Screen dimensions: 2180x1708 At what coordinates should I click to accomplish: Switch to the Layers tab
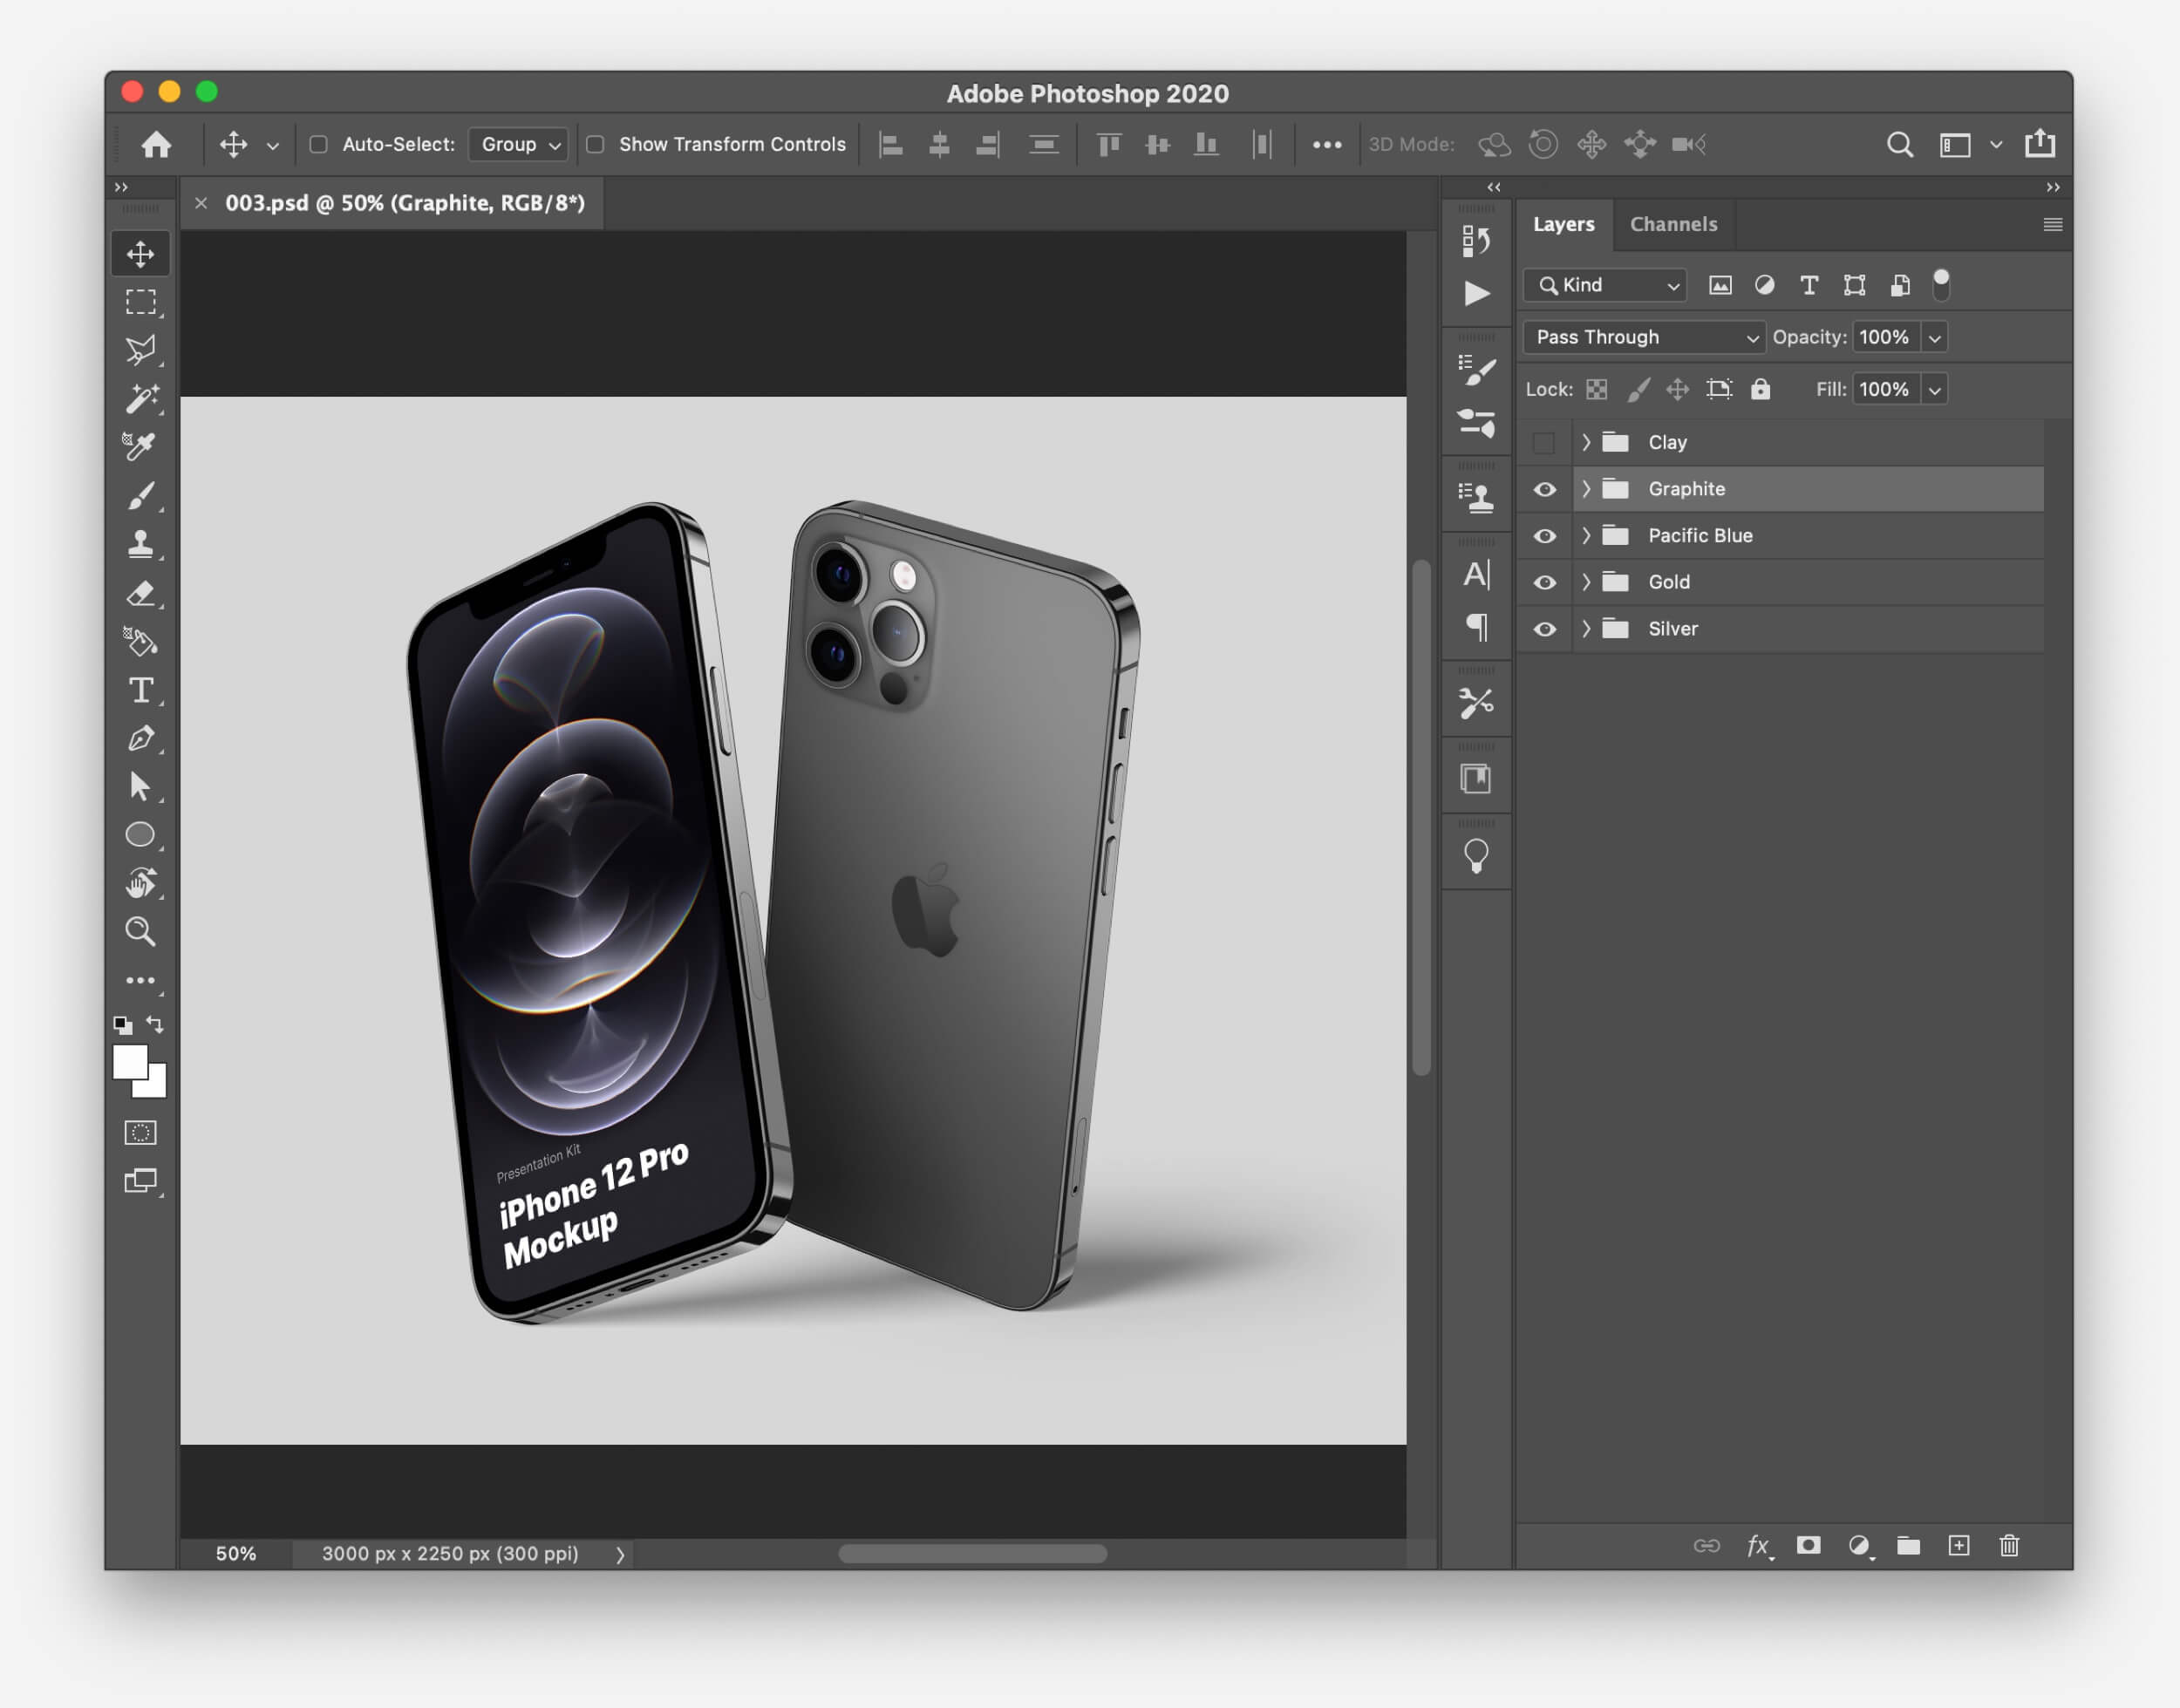[x=1564, y=224]
